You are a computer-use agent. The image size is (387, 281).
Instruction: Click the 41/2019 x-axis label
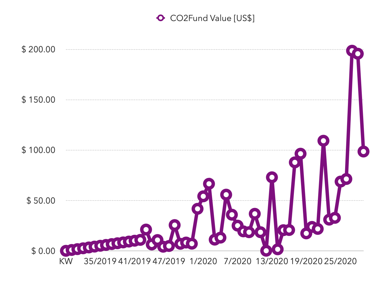click(x=134, y=261)
